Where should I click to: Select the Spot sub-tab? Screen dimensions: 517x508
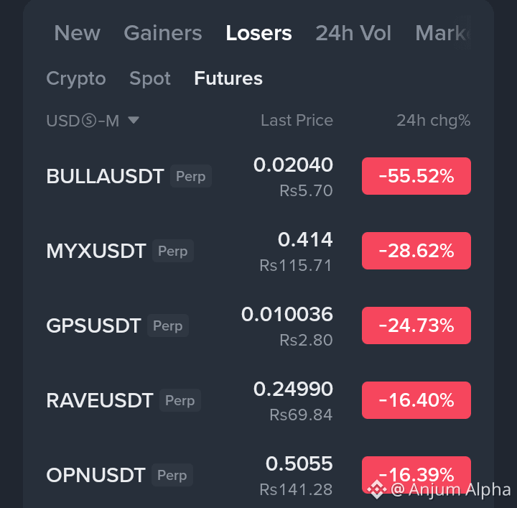[x=149, y=78]
